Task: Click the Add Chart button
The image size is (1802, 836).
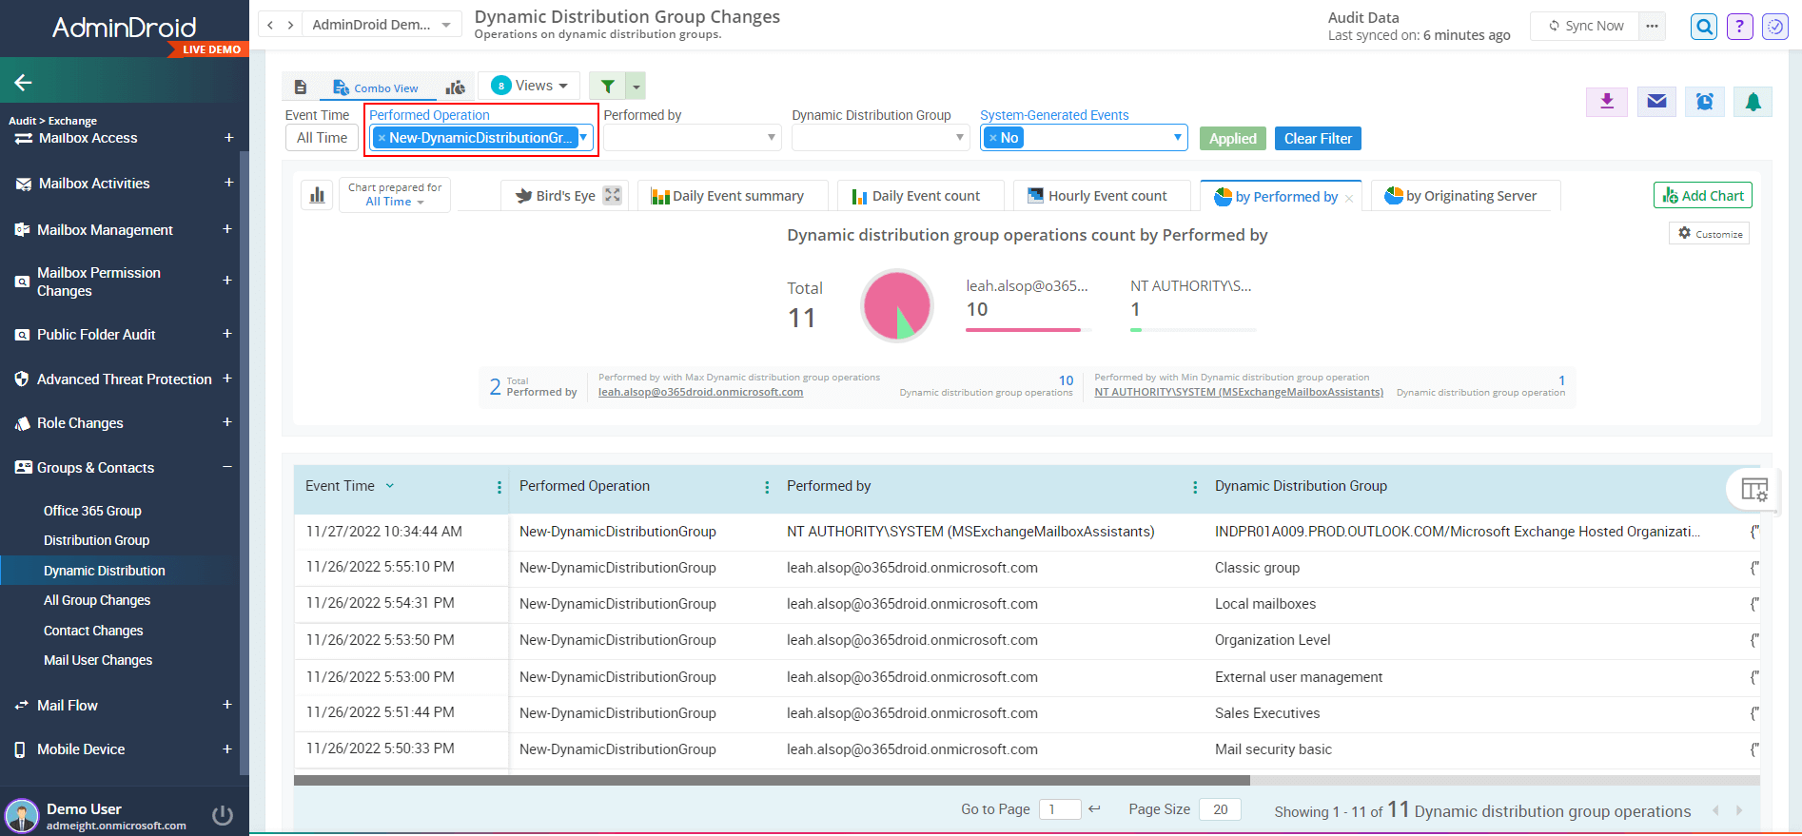Action: coord(1702,196)
